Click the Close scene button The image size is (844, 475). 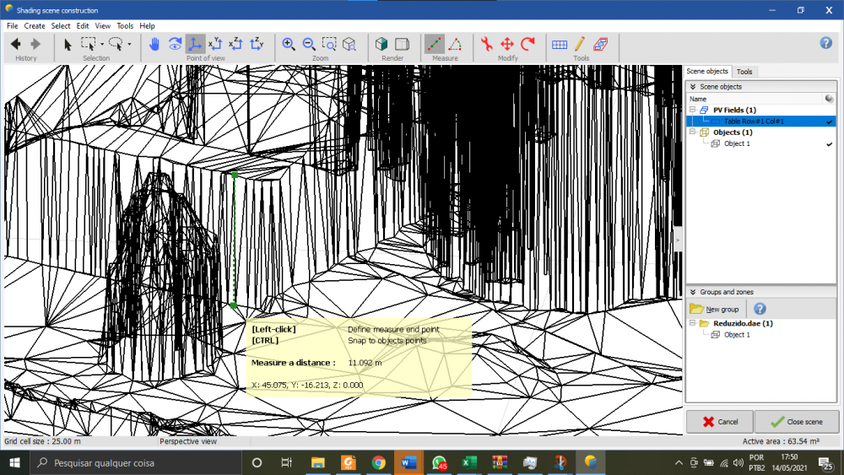[x=797, y=421]
